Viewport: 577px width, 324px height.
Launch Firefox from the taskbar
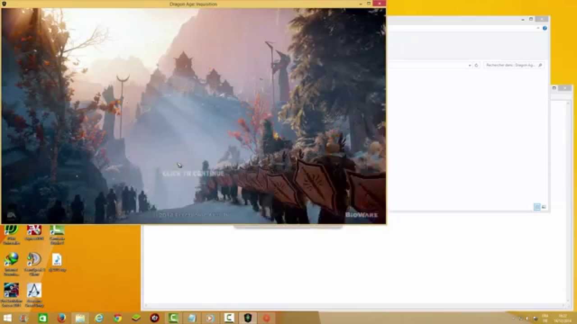tap(62, 318)
